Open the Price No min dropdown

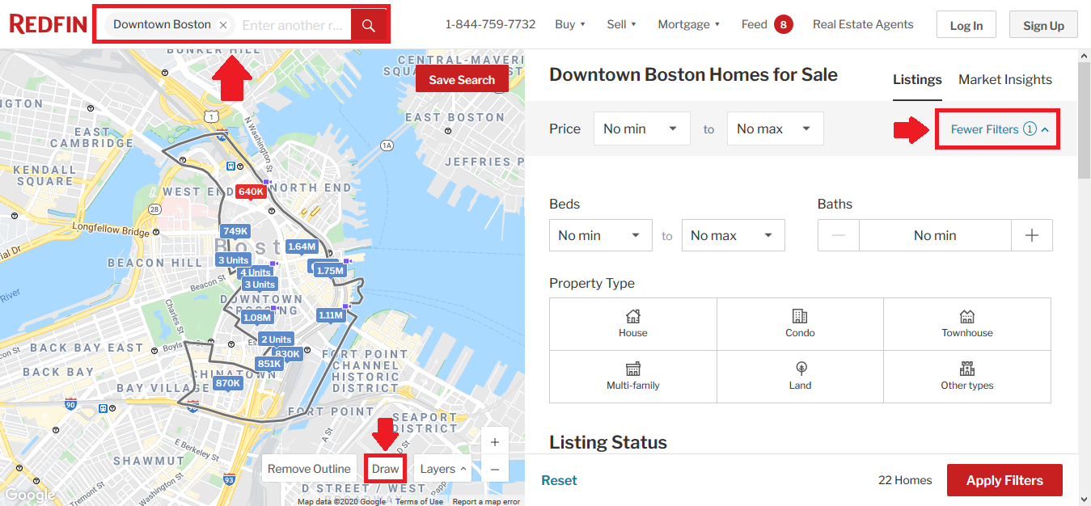pos(641,128)
